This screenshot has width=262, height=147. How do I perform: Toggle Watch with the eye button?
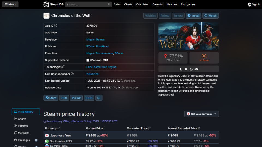click(210, 16)
